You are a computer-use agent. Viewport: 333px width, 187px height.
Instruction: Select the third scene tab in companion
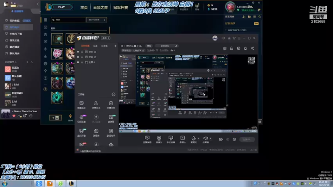tap(104, 46)
